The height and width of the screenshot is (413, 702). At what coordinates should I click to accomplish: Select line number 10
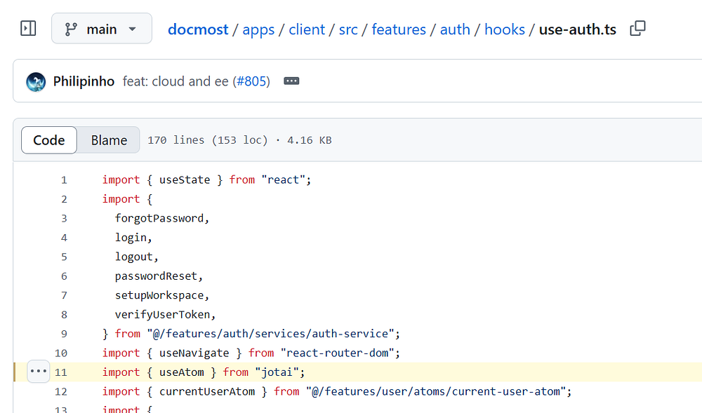tap(61, 353)
